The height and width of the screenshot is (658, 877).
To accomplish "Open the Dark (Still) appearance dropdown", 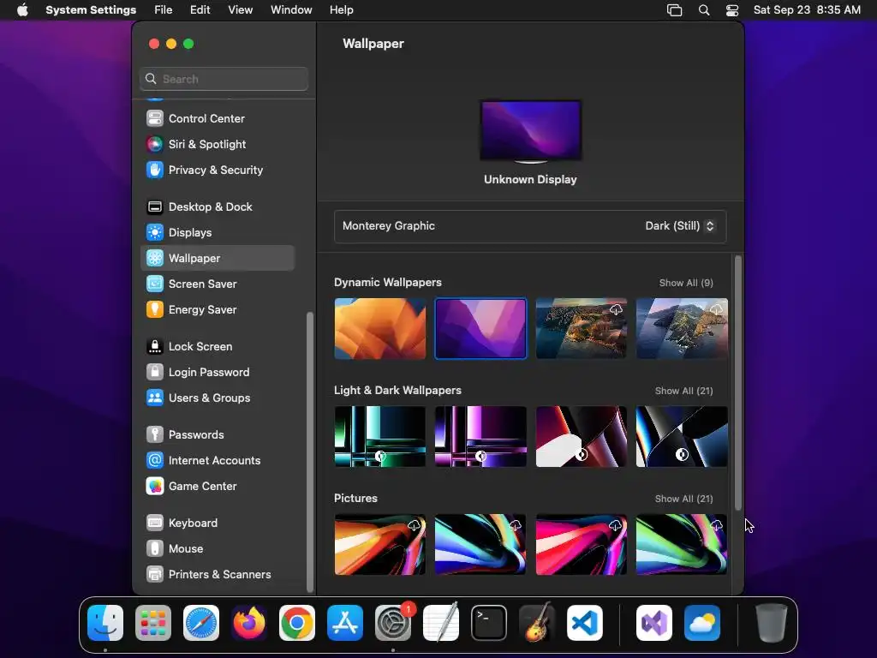I will tap(679, 226).
